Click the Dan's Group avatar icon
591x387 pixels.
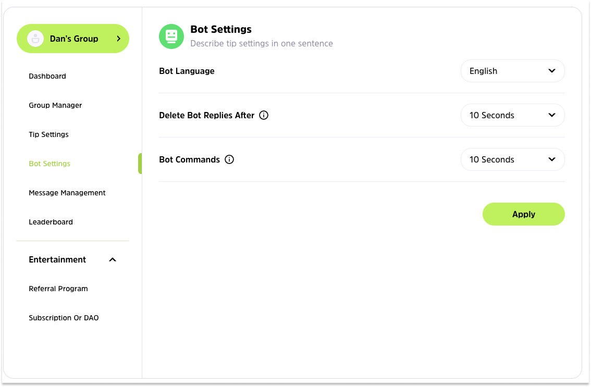[x=35, y=39]
